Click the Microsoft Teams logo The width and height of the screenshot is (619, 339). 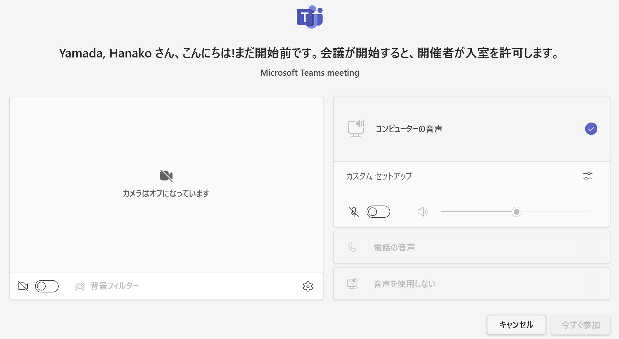(x=310, y=17)
